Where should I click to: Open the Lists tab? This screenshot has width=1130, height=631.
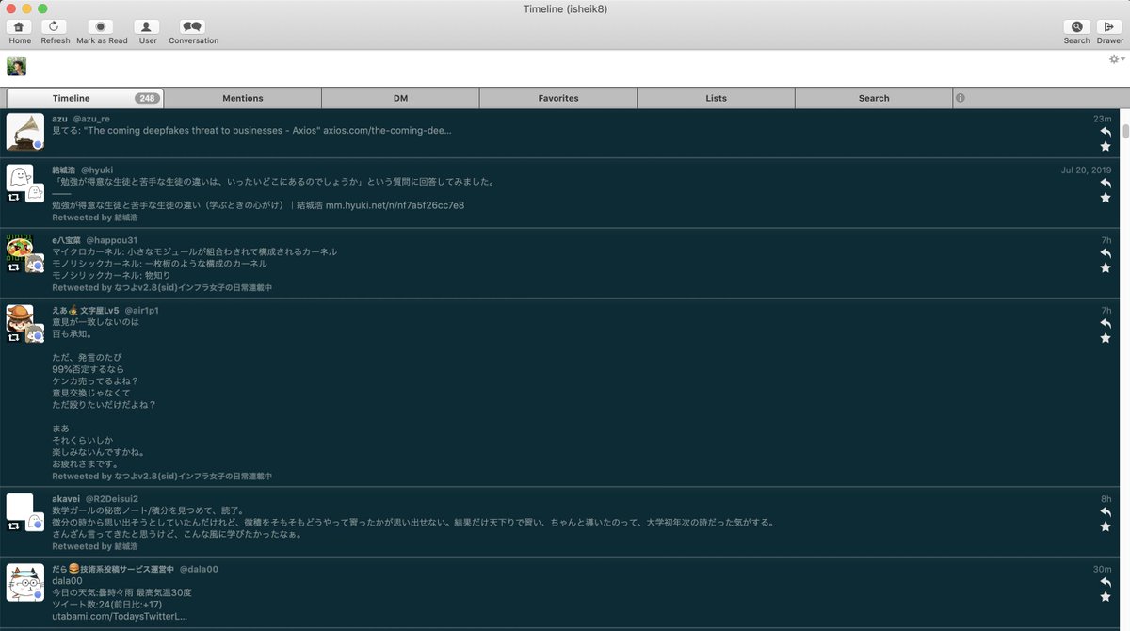click(716, 98)
